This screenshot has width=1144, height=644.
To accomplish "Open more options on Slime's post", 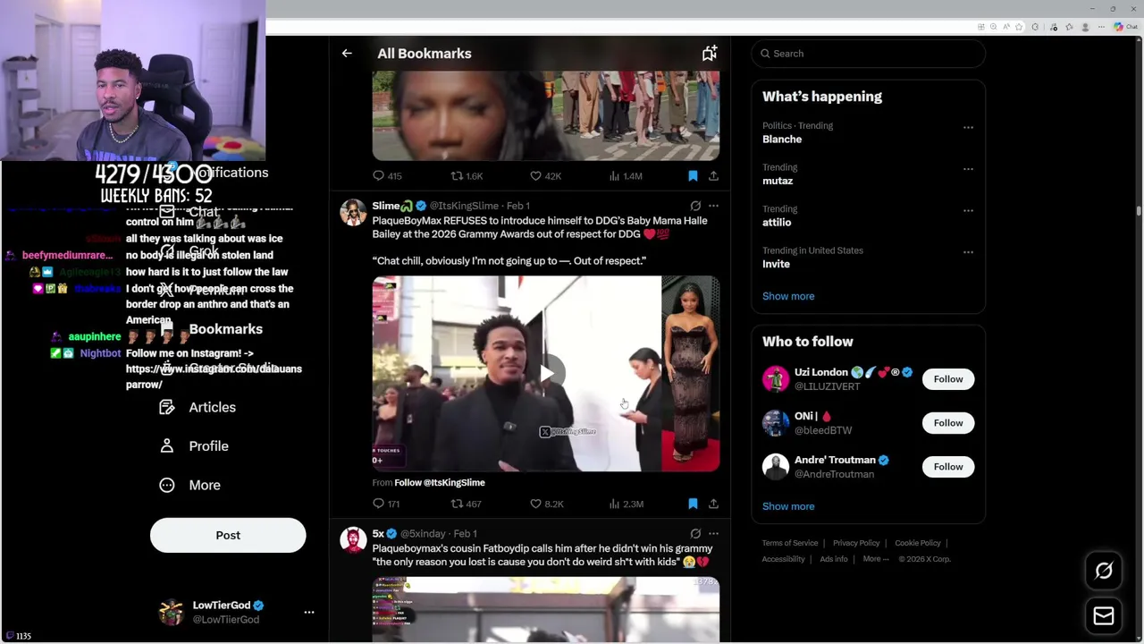I will tap(713, 206).
